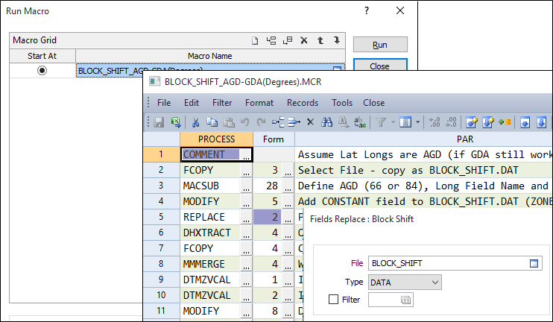This screenshot has height=322, width=553.
Task: Select the MMMERGE cell in row 8
Action: point(211,264)
